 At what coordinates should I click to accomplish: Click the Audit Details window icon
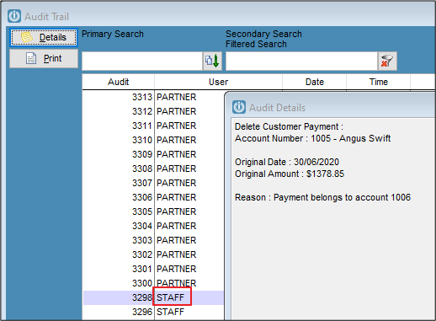tap(239, 107)
